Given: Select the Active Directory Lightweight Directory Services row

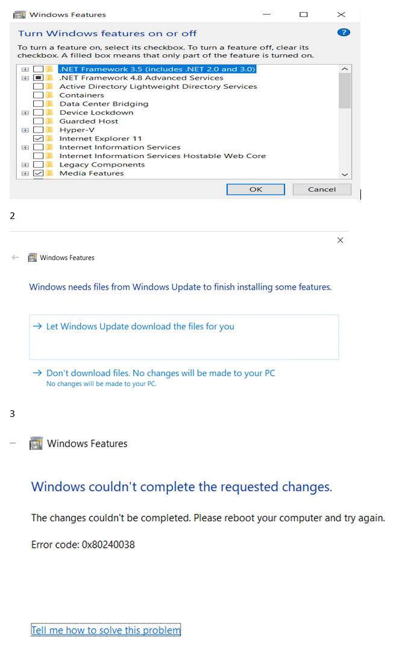Looking at the screenshot, I should 158,86.
